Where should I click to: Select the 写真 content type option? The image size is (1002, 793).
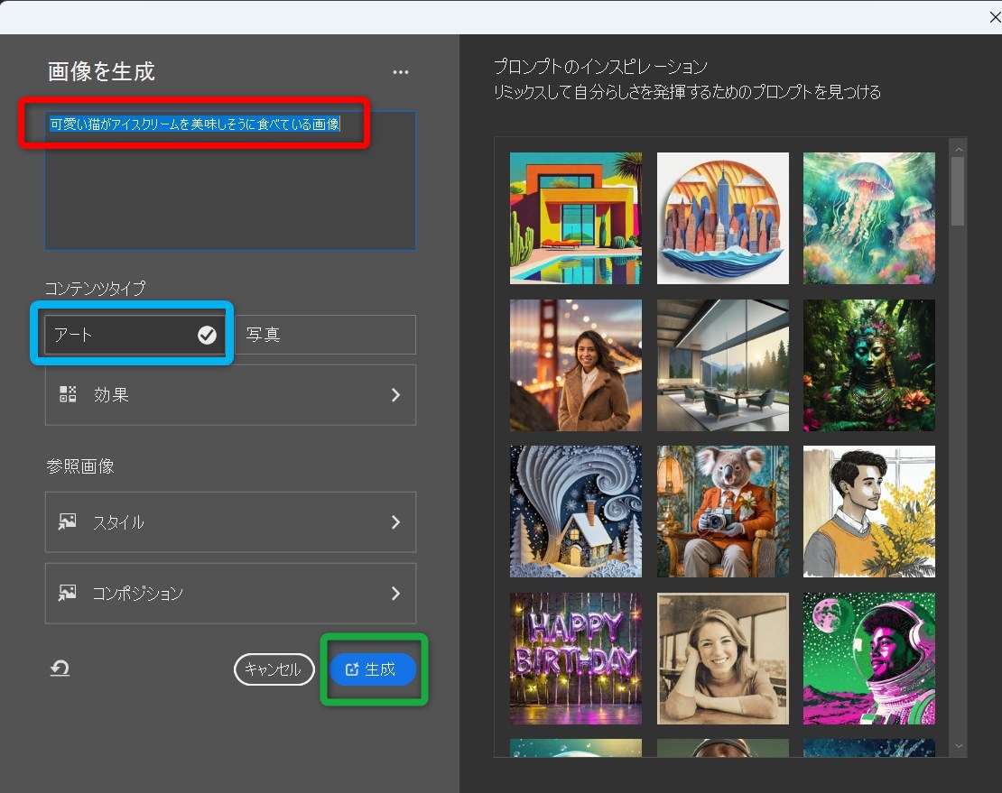pyautogui.click(x=327, y=335)
